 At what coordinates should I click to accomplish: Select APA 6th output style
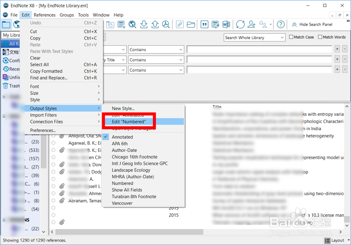143,144
